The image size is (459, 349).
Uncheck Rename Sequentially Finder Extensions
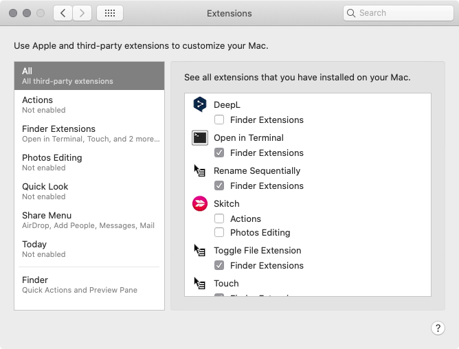[219, 185]
